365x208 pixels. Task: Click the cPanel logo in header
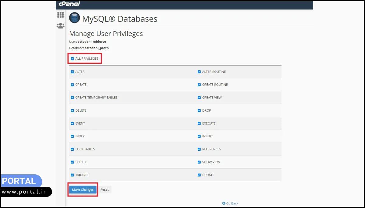(69, 4)
